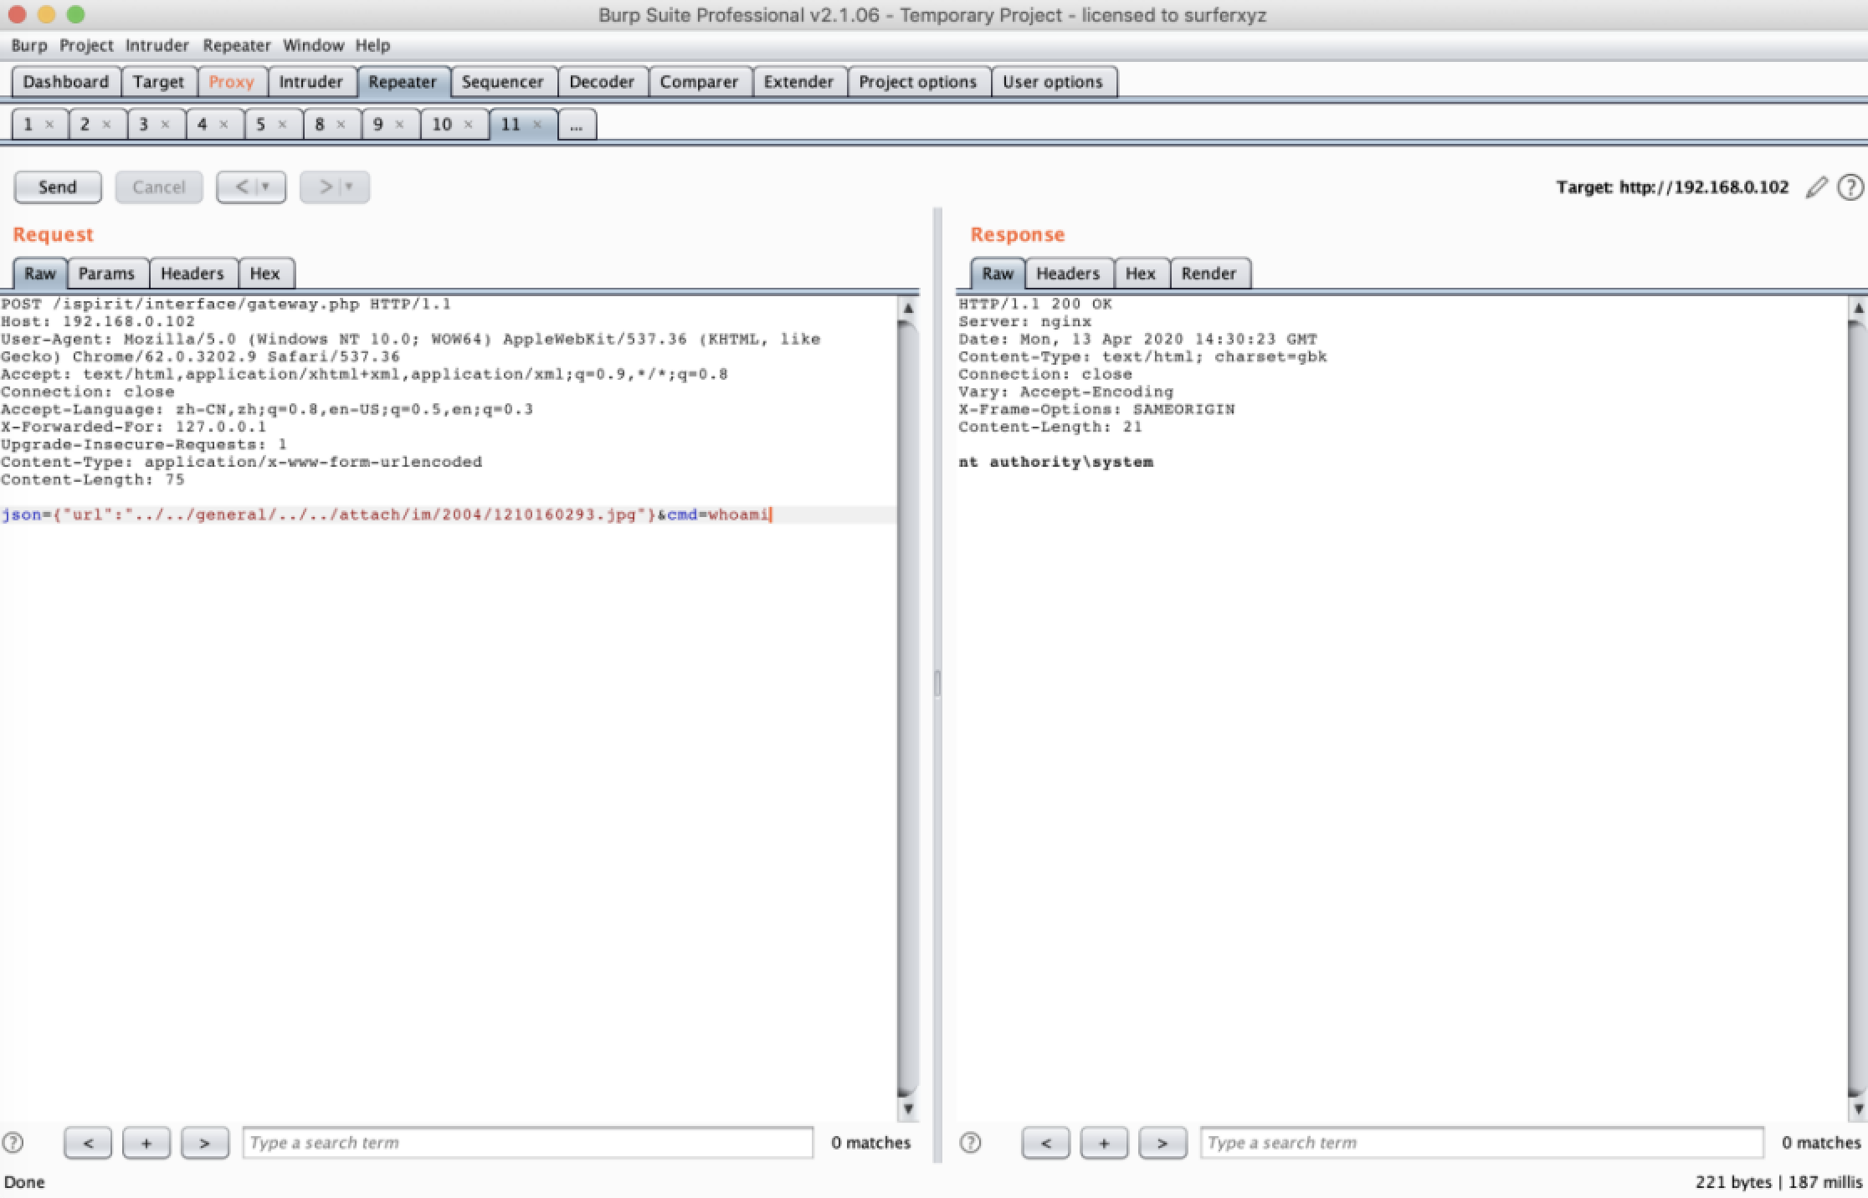This screenshot has width=1868, height=1198.
Task: Close Repeater tab 5
Action: click(x=282, y=125)
